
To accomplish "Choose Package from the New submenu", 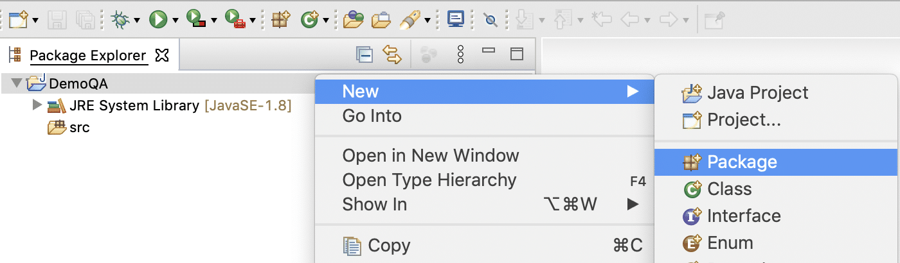I will [742, 162].
